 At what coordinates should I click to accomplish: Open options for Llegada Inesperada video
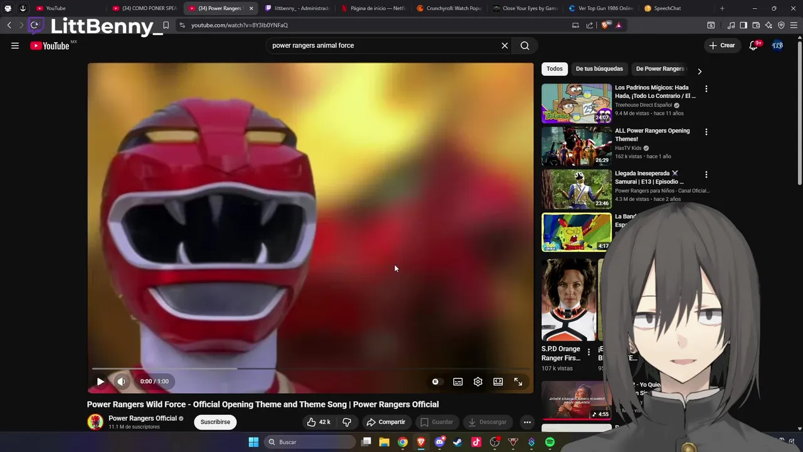click(706, 175)
